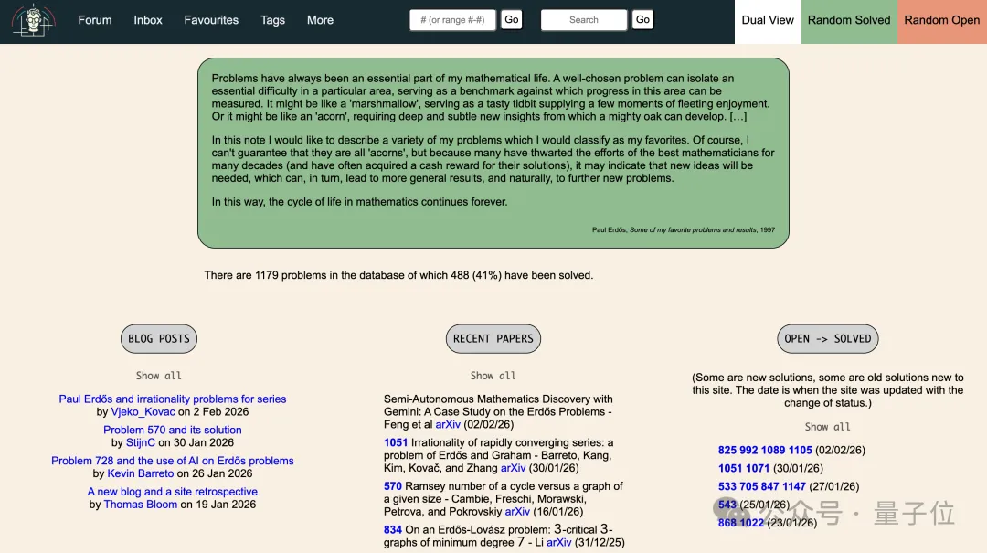The image size is (987, 553).
Task: Open the Forum menu item
Action: coord(94,20)
